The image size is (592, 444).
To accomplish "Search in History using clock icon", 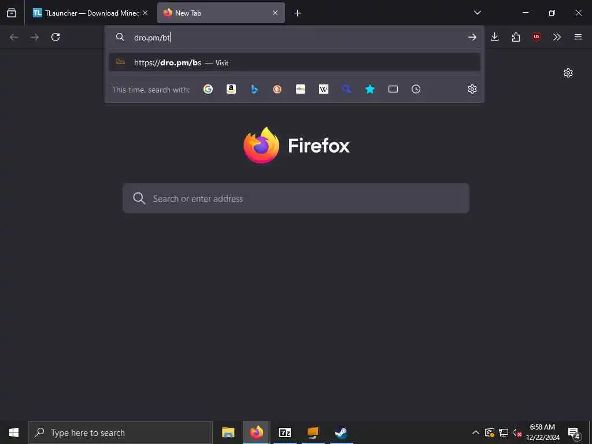I will click(416, 89).
